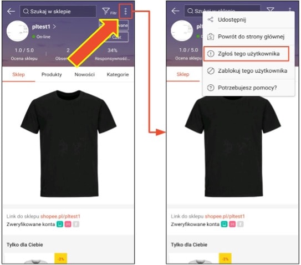Click pltest1 shop avatar on left screen
The width and height of the screenshot is (301, 265).
coord(18,31)
